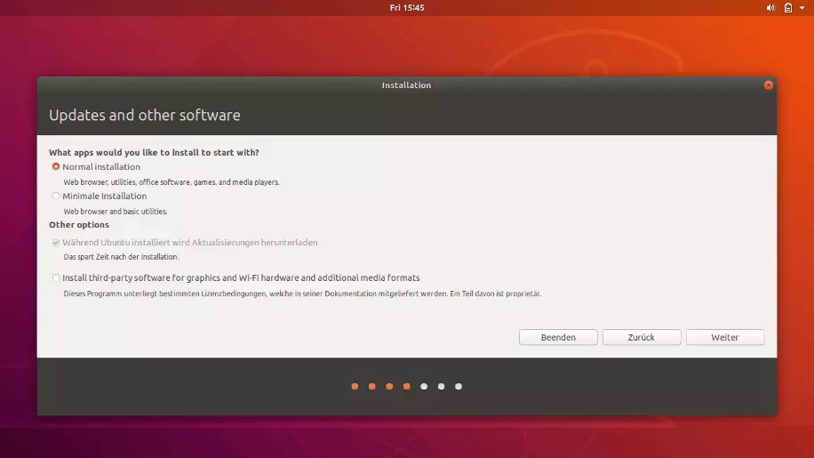Click the last white progress dot

coord(459,386)
